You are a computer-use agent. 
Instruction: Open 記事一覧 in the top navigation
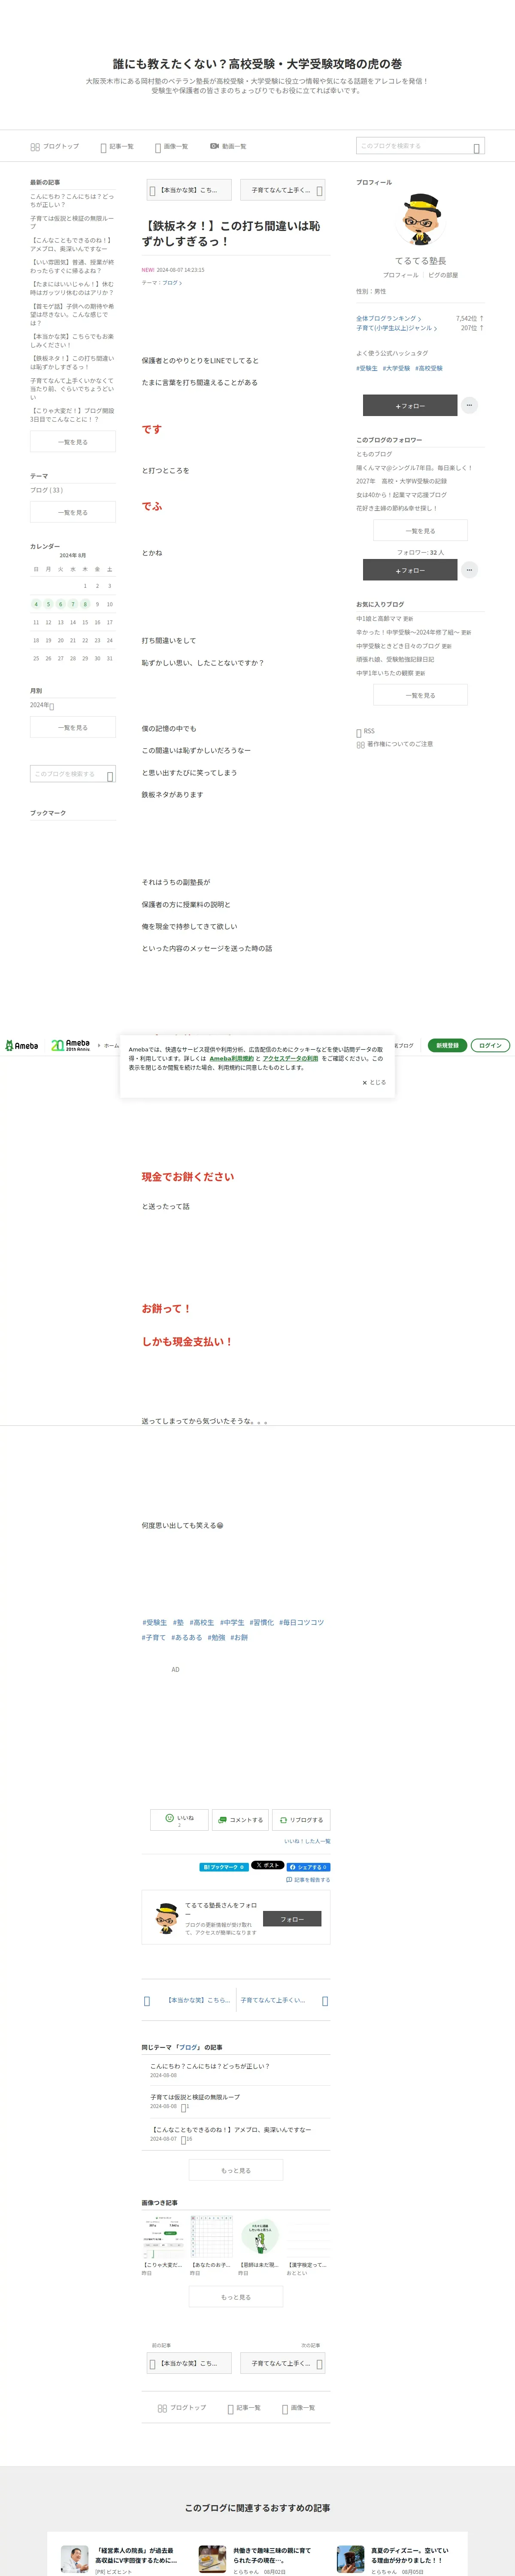click(x=117, y=146)
